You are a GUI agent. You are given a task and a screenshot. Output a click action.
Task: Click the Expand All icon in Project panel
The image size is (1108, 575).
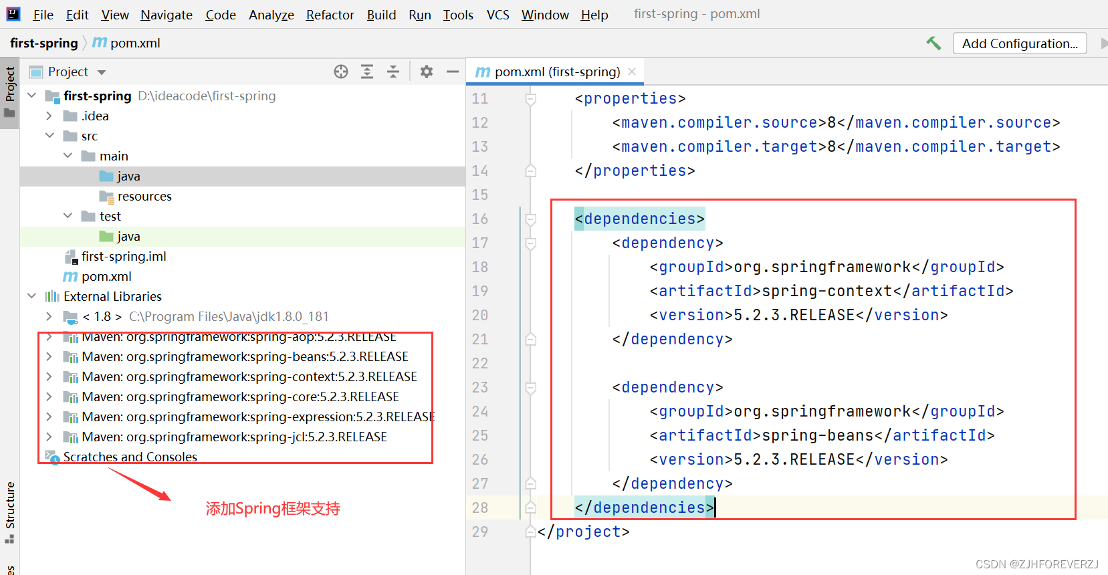tap(367, 72)
